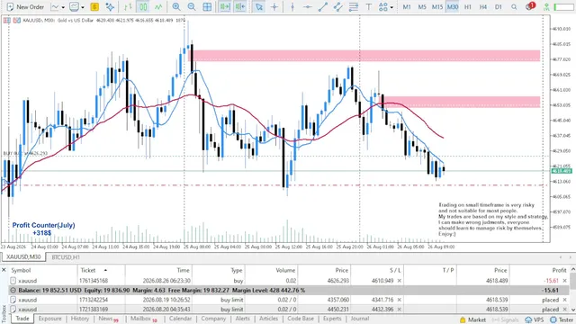
Task: Open the History tab
Action: [x=80, y=319]
